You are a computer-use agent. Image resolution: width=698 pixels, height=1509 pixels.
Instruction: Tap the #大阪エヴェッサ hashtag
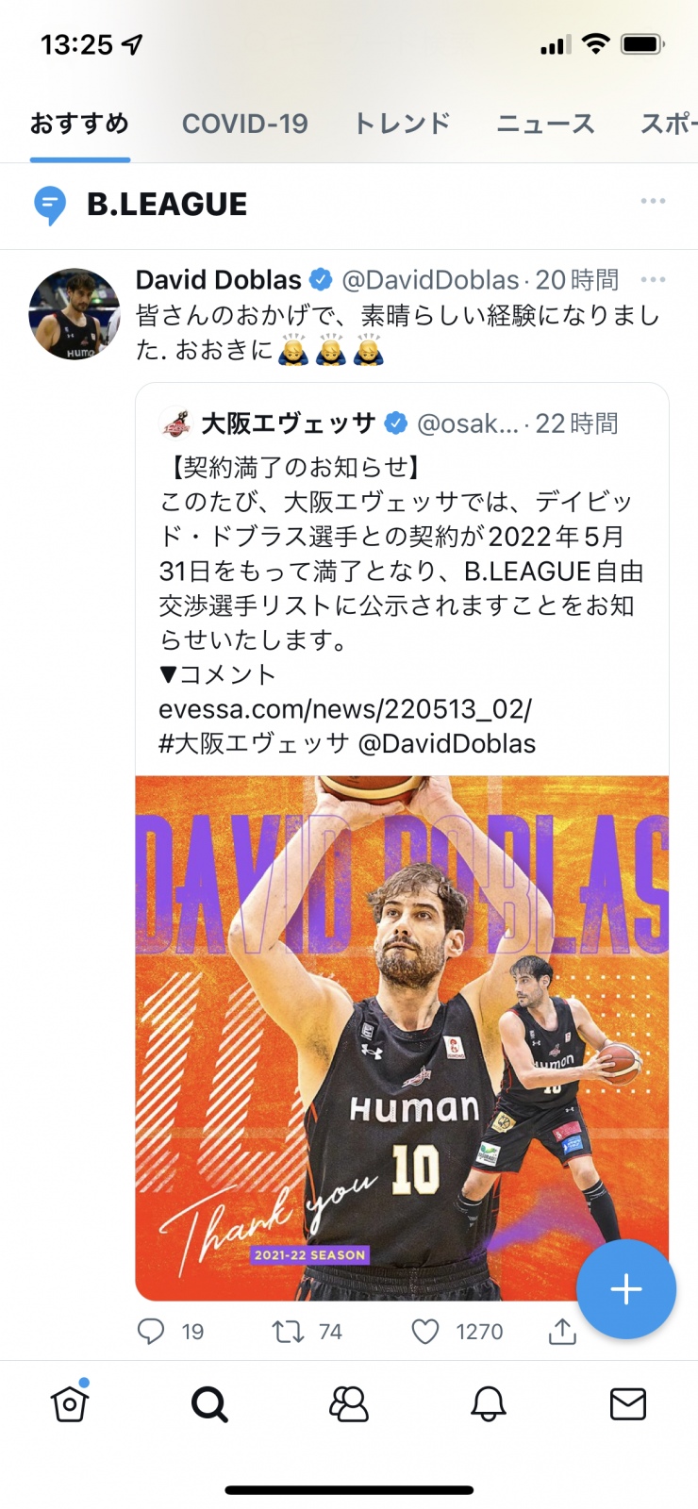[x=254, y=743]
